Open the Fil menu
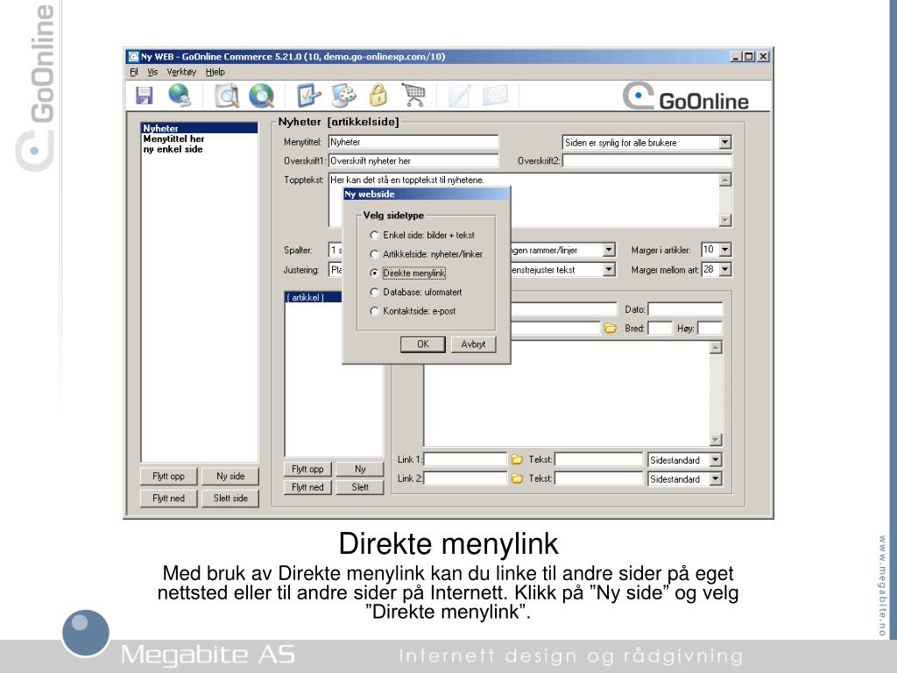Viewport: 897px width, 673px height. click(x=134, y=72)
